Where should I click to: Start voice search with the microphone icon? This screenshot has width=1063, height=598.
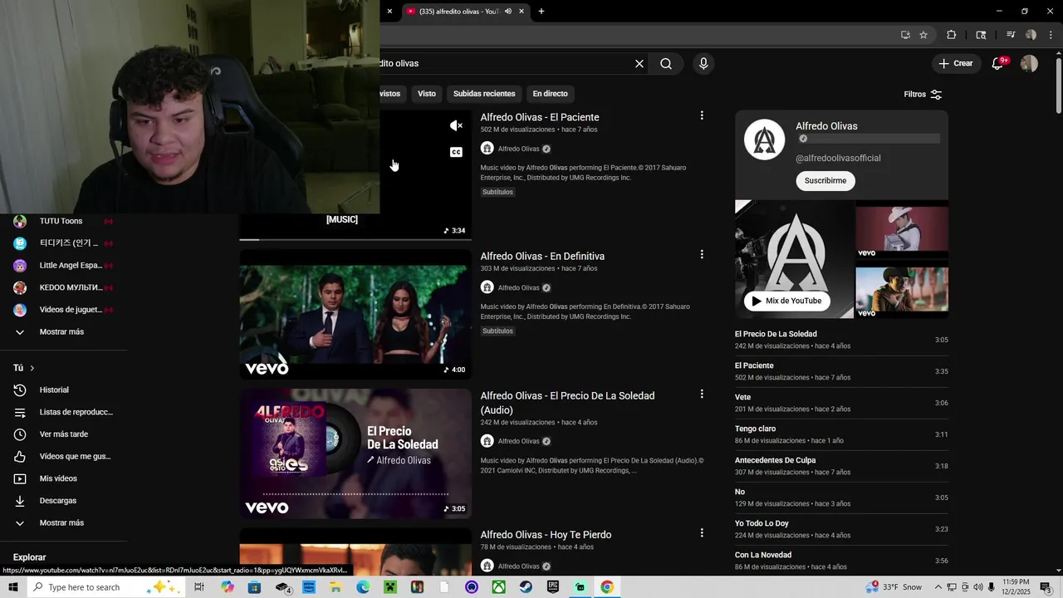point(703,64)
